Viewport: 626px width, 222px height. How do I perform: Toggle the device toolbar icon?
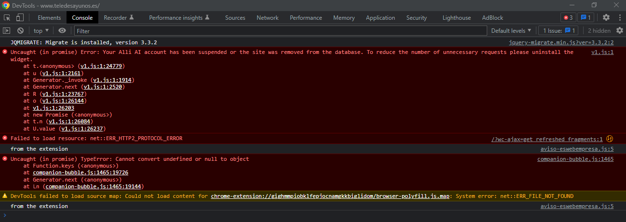click(x=20, y=18)
